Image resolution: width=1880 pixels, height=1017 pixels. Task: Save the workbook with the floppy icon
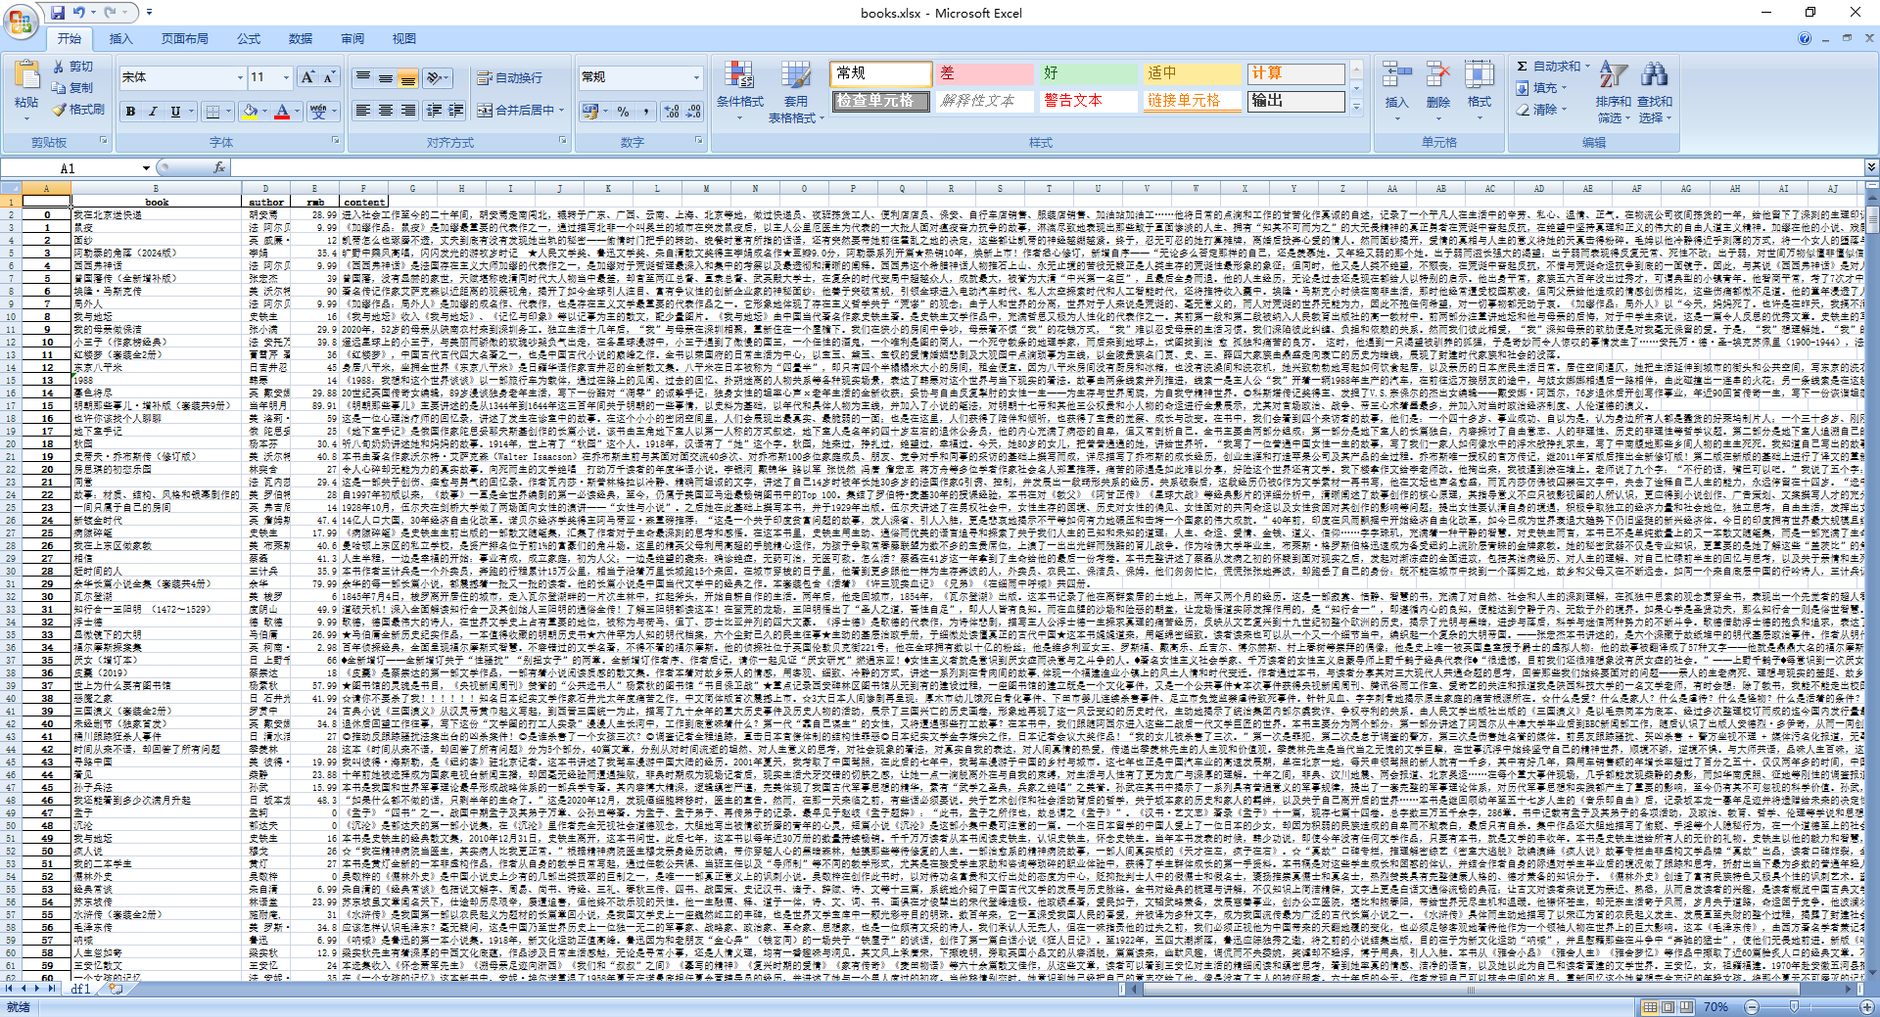58,13
